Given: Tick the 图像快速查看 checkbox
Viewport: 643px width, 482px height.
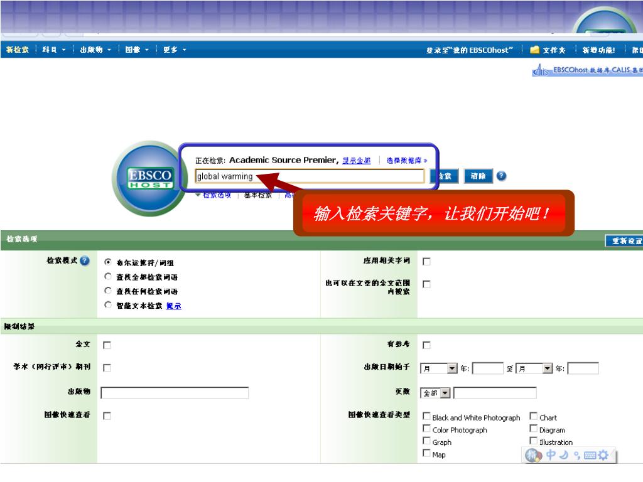Looking at the screenshot, I should pos(107,415).
